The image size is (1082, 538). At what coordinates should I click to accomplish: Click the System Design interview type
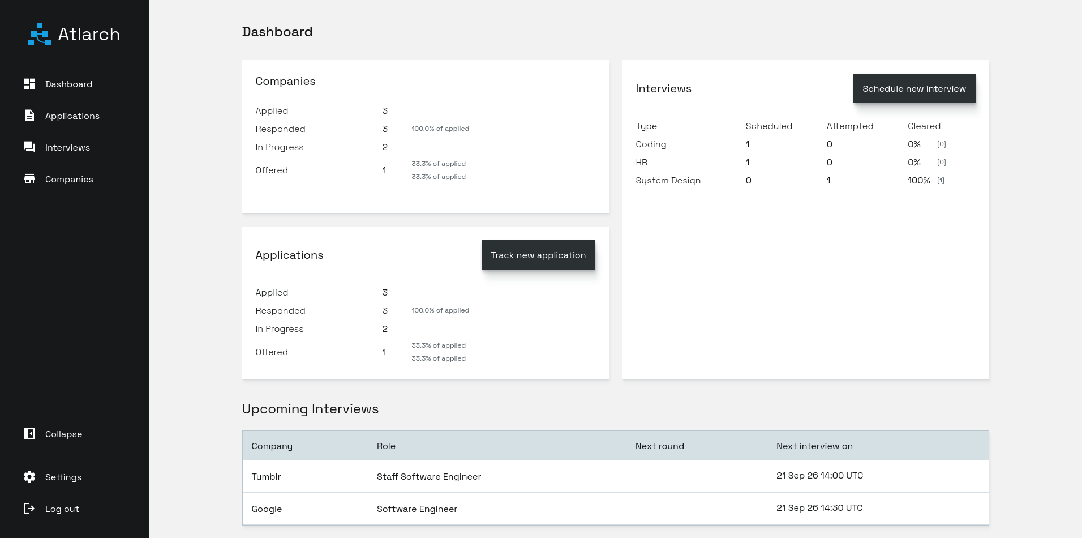point(668,180)
